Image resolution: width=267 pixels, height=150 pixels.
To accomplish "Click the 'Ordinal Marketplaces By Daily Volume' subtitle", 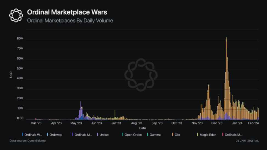I will click(70, 21).
